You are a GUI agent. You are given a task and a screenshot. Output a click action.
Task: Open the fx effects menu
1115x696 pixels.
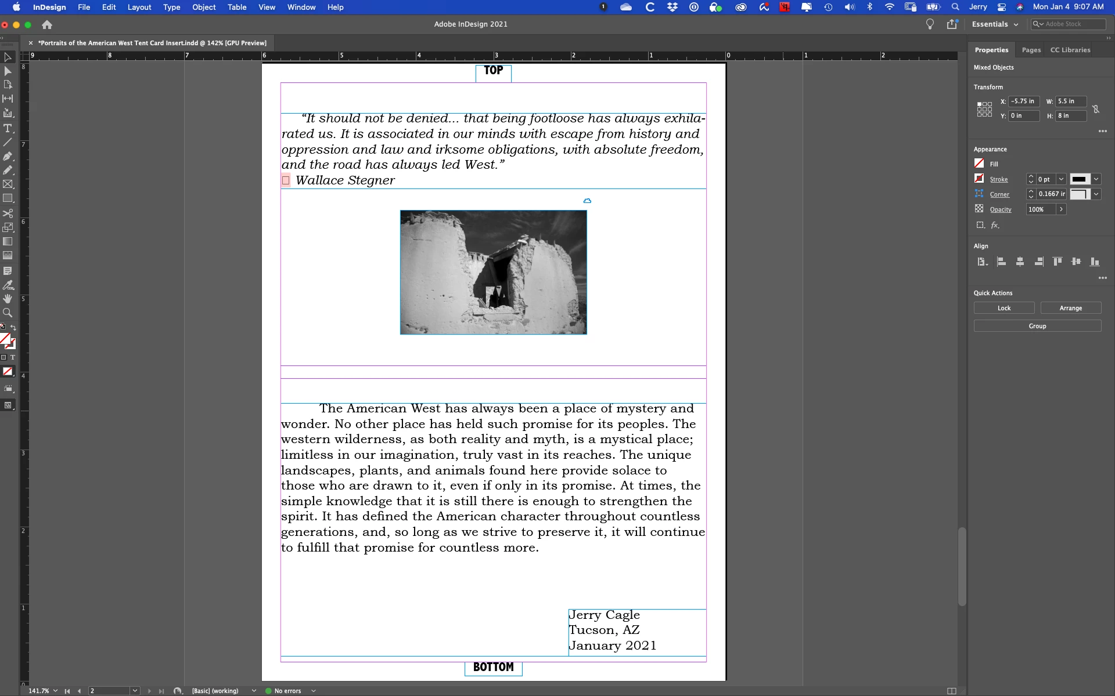[x=995, y=225]
